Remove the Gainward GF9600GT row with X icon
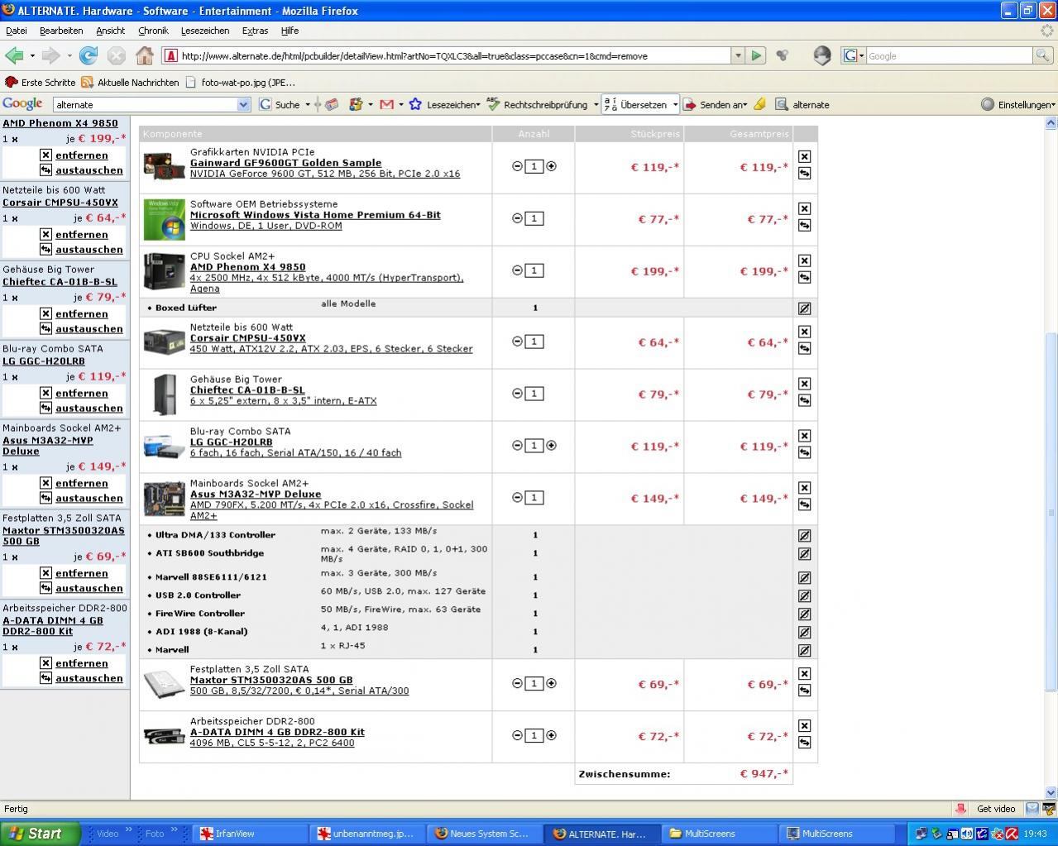Viewport: 1058px width, 846px height. tap(804, 156)
